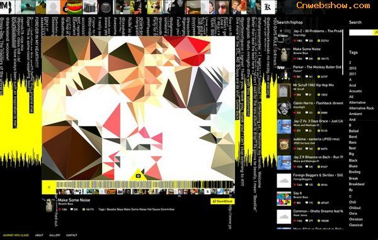378x240 pixels.
Task: Choose the Ambient tag
Action: (355, 114)
